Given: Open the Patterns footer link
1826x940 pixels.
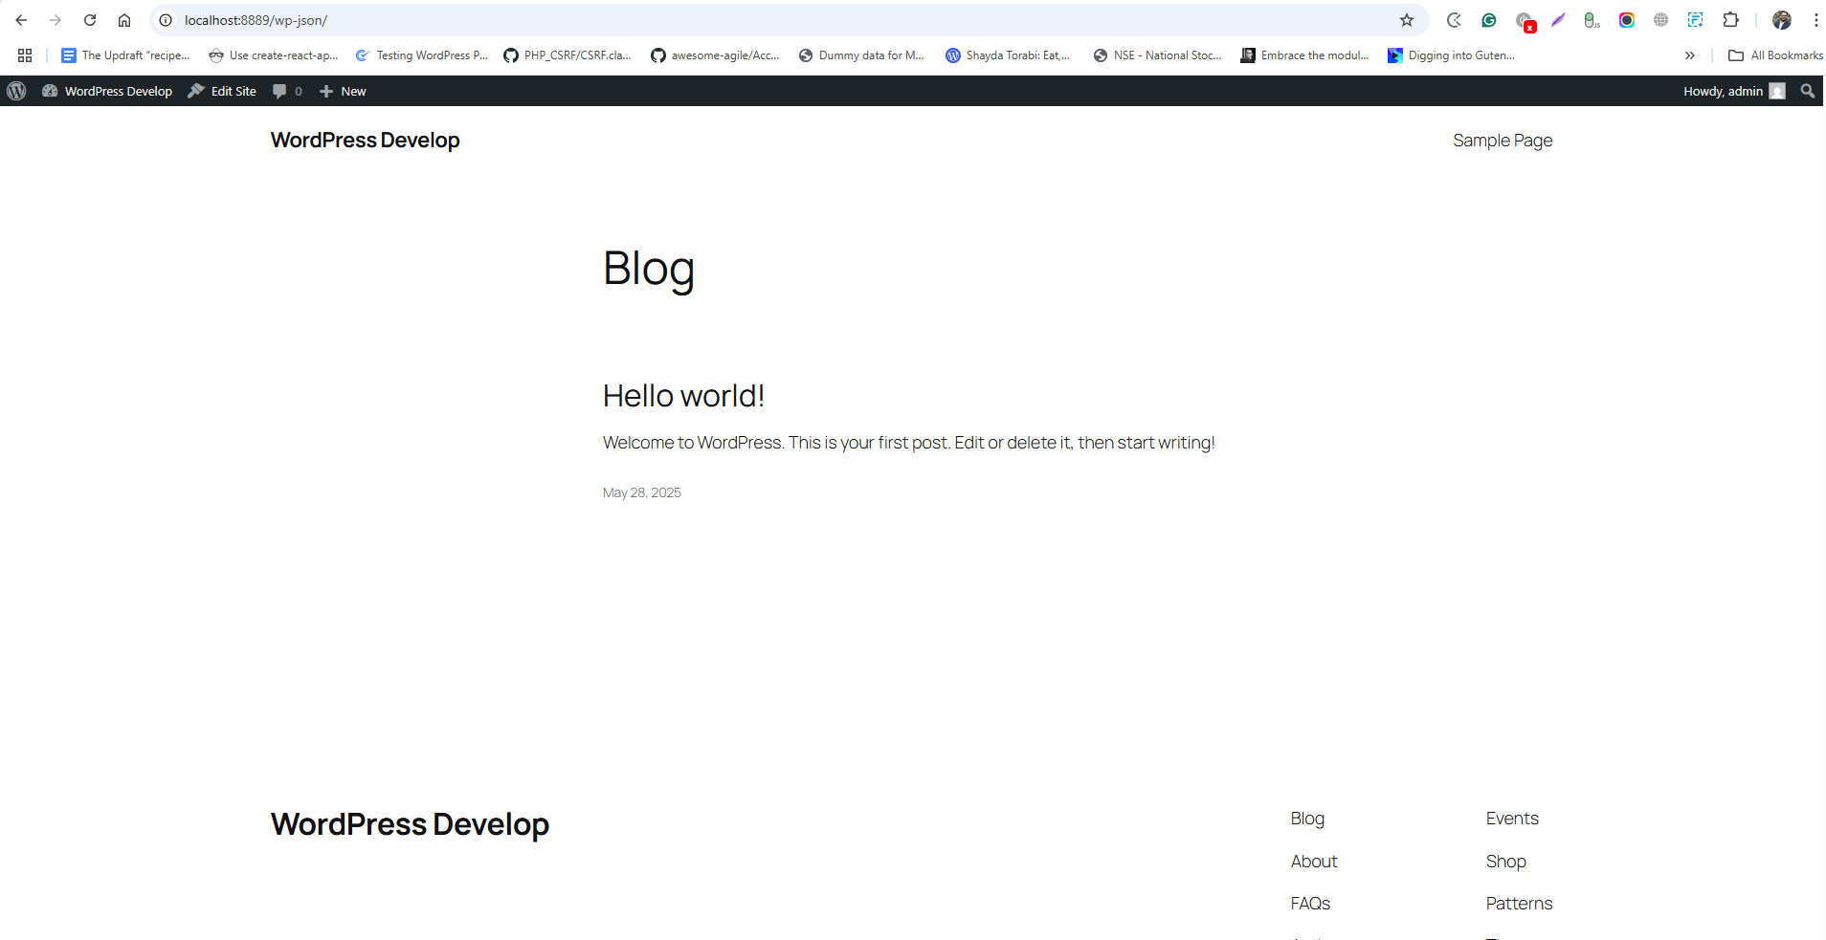Looking at the screenshot, I should (x=1519, y=904).
